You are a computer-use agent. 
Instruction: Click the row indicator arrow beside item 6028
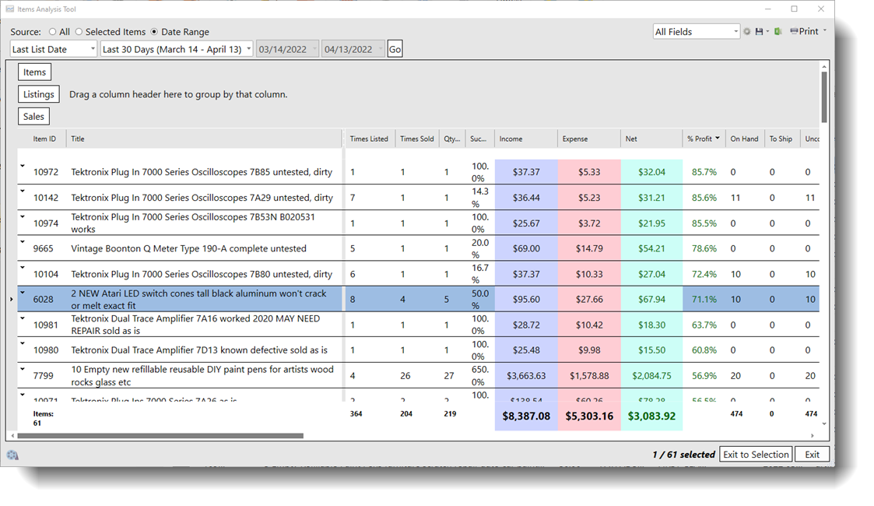pos(11,299)
